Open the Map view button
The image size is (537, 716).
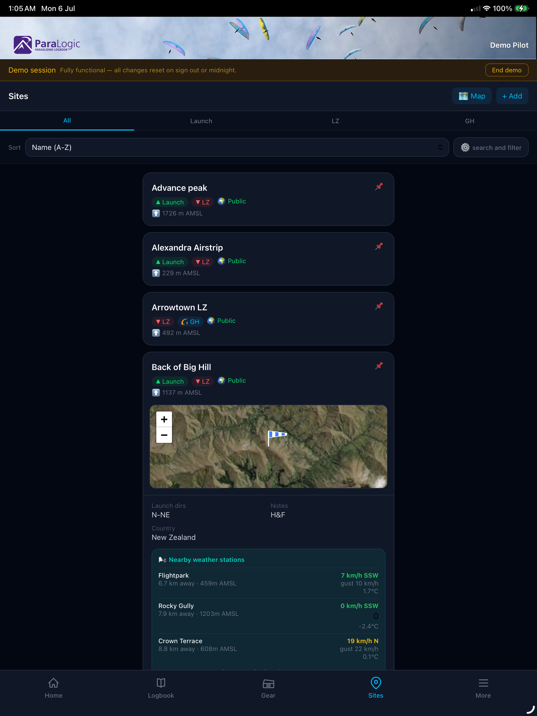pos(472,96)
